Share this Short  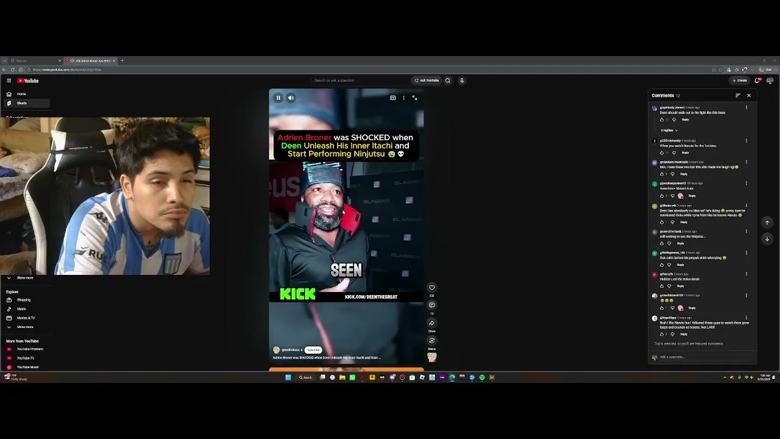tap(432, 323)
